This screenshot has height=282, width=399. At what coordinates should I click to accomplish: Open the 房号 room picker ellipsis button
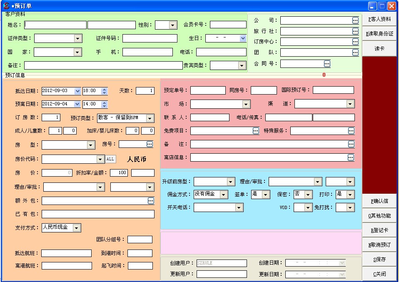[150, 144]
